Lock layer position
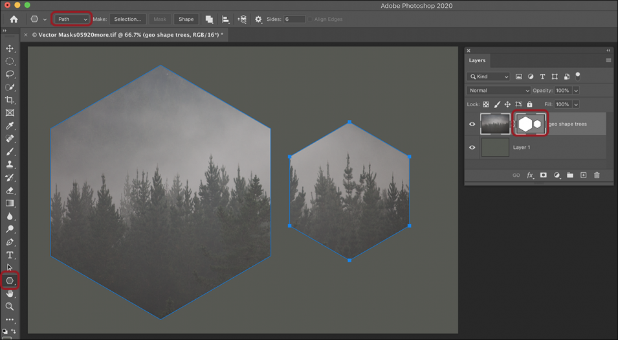Viewport: 618px width, 340px height. pyautogui.click(x=507, y=104)
